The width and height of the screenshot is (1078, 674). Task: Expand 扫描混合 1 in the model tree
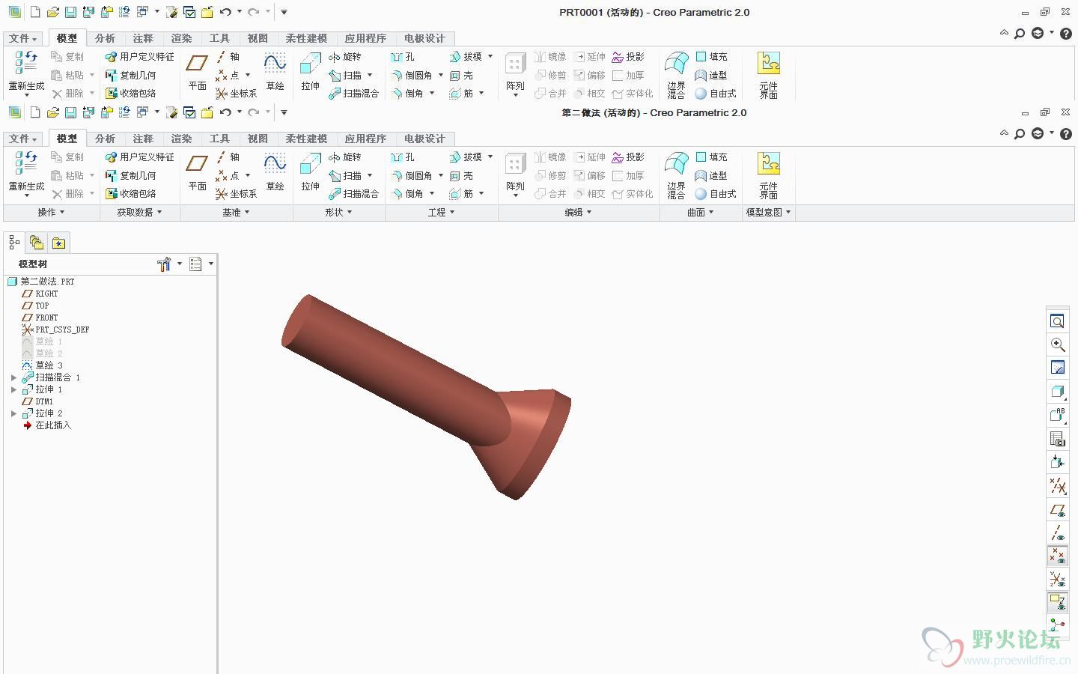tap(13, 377)
